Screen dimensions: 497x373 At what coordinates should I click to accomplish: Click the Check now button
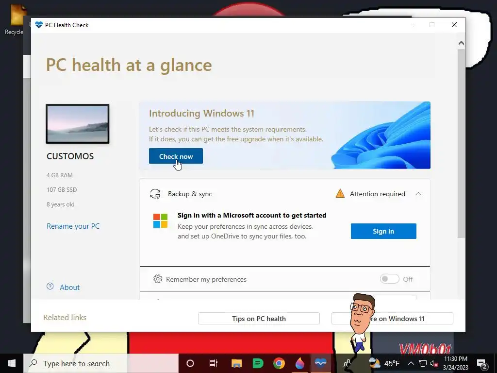point(176,156)
